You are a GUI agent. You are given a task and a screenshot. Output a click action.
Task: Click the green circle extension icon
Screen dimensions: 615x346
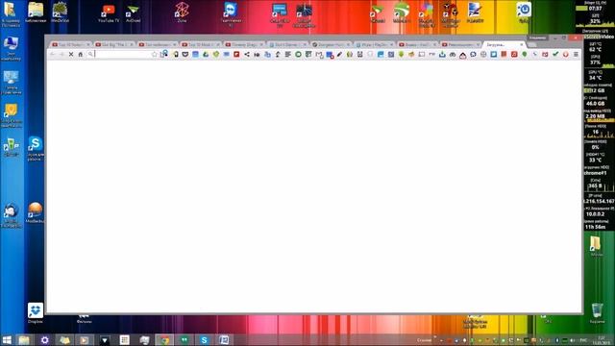point(298,55)
